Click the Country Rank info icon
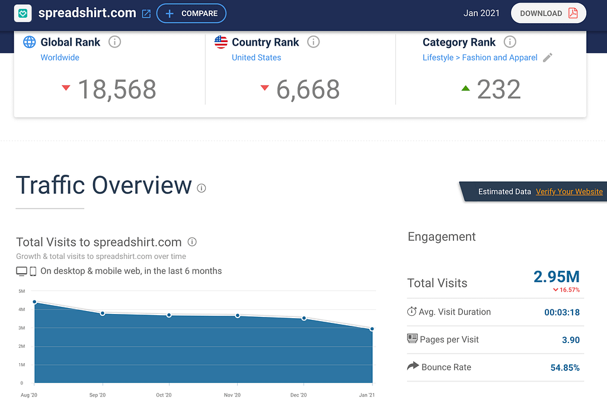This screenshot has width=607, height=410. 314,42
